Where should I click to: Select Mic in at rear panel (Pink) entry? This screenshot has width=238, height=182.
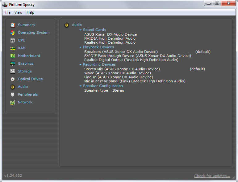click(135, 81)
